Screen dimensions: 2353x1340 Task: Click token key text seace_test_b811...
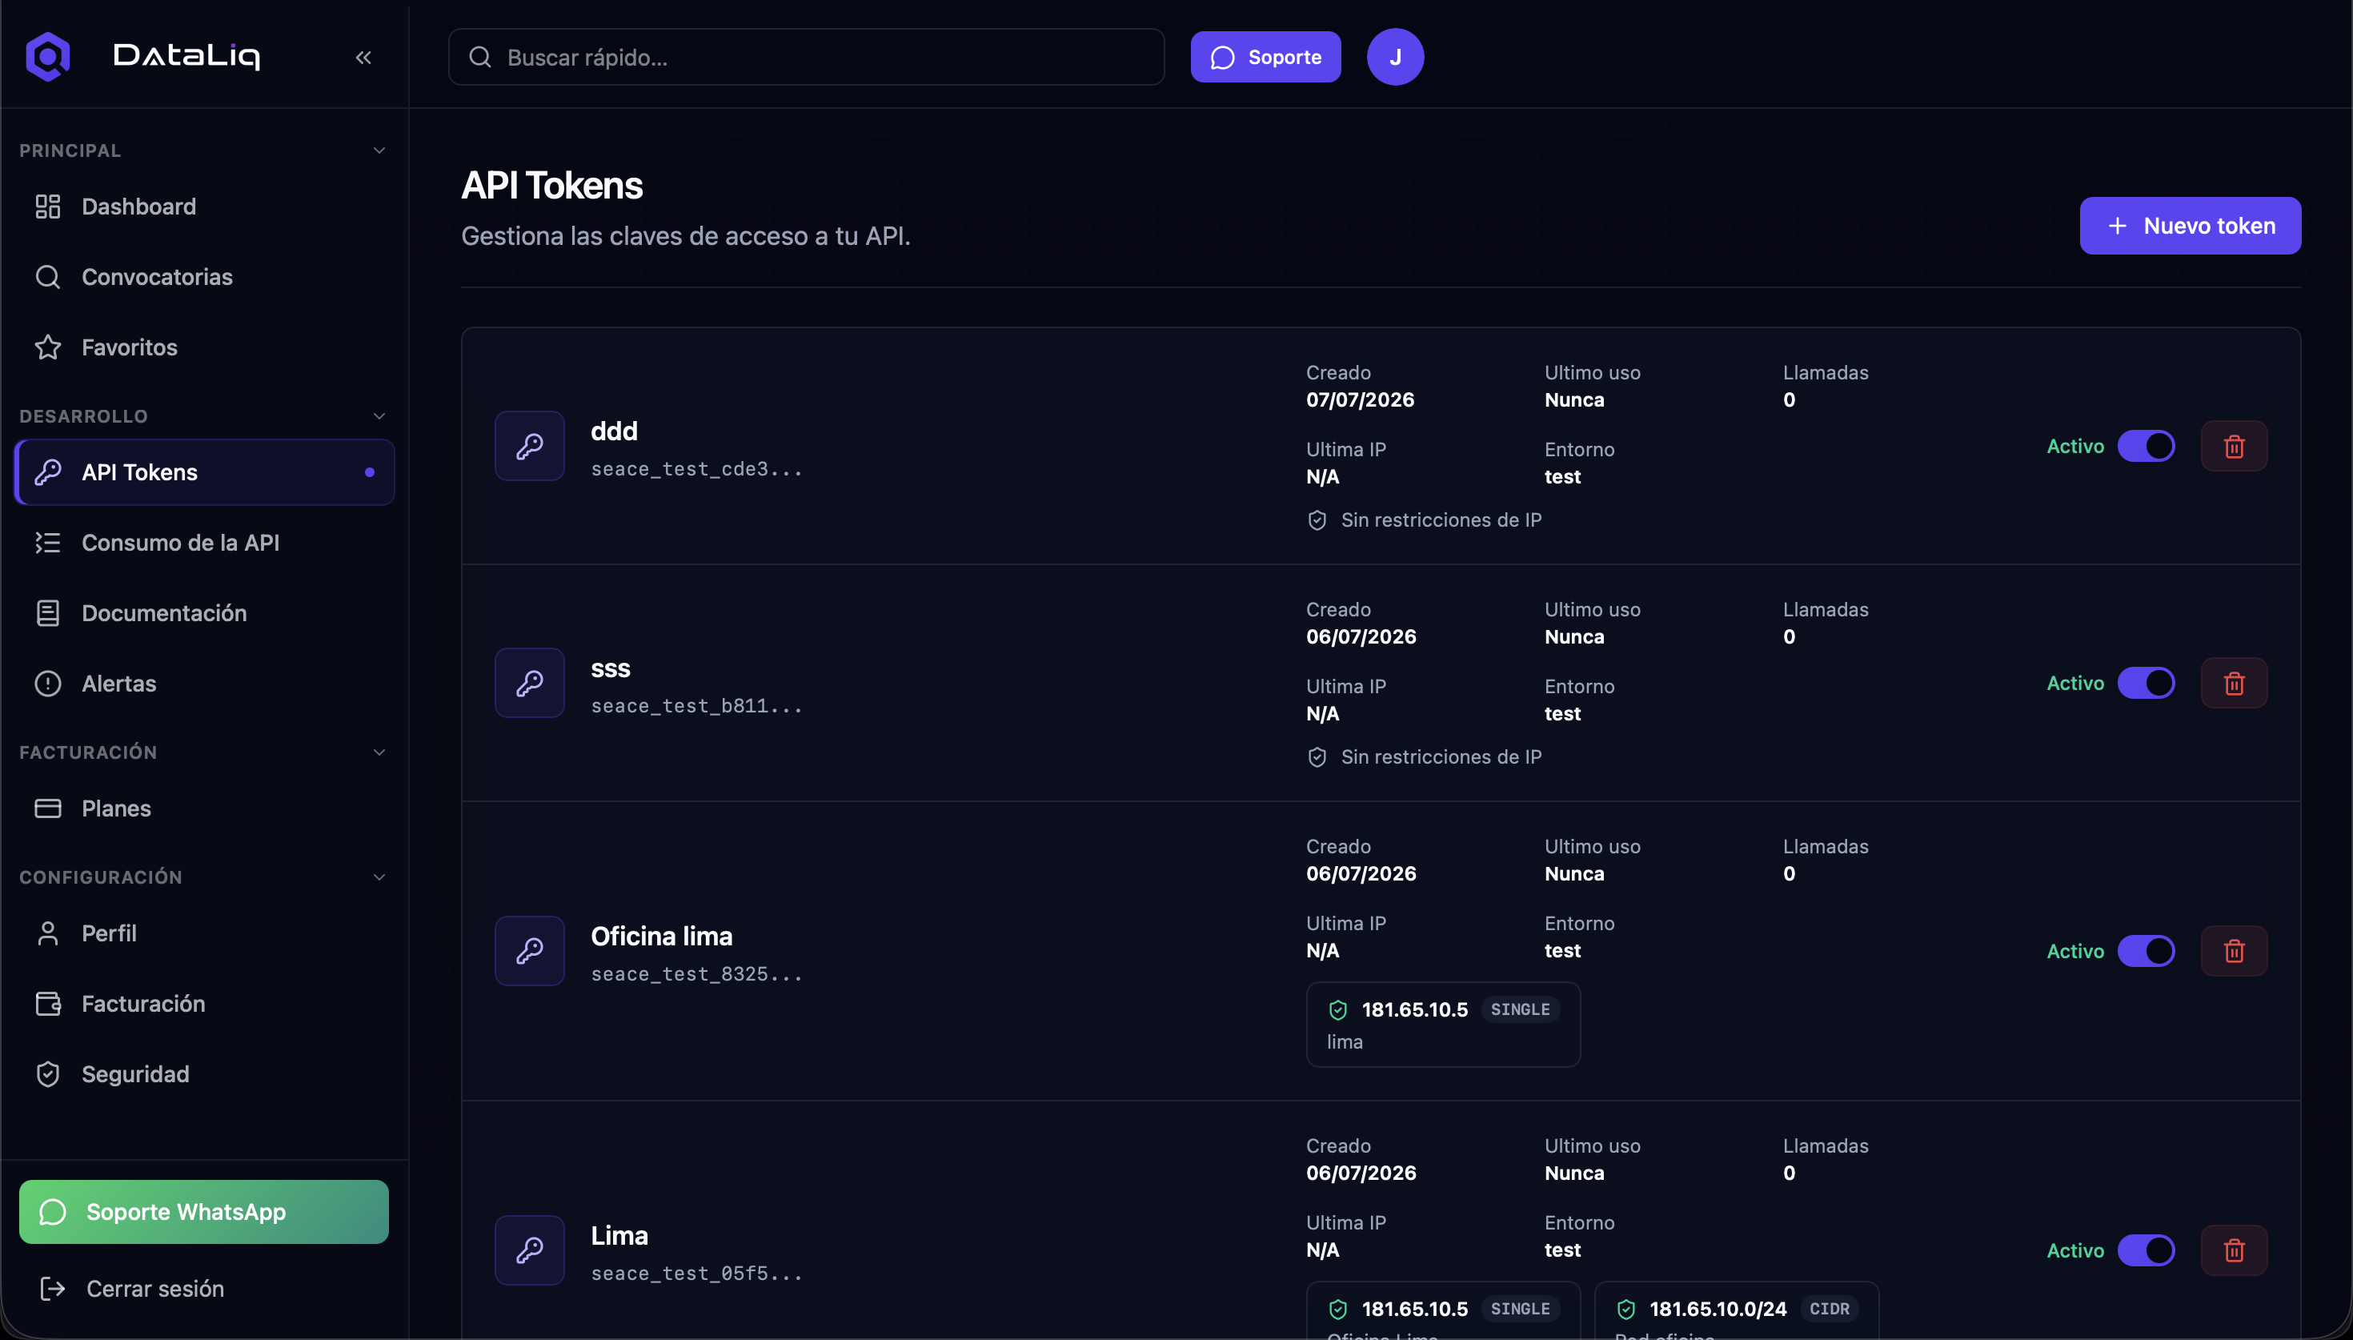pyautogui.click(x=696, y=706)
